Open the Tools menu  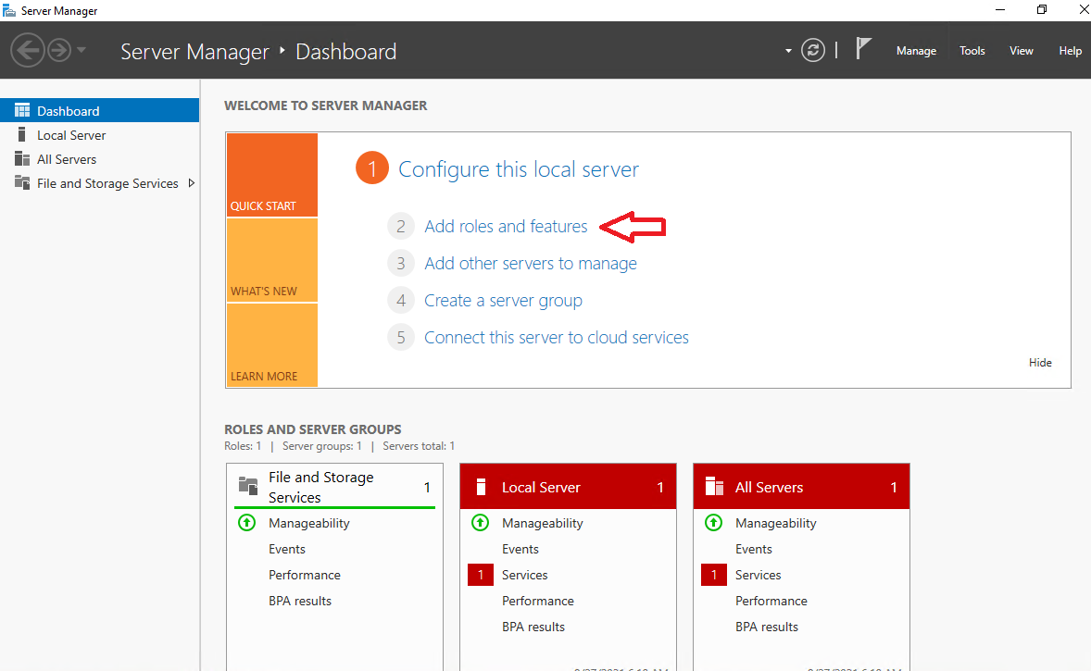(972, 51)
